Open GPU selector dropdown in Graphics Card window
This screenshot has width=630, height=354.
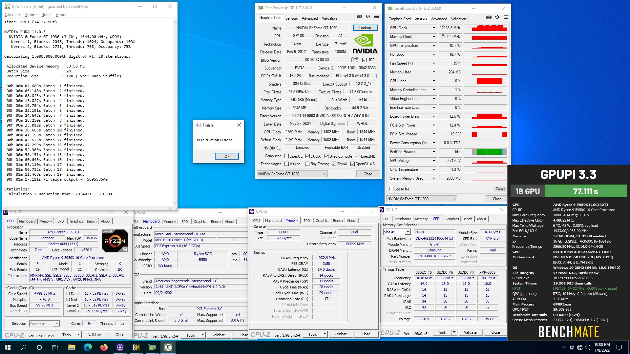click(x=292, y=174)
